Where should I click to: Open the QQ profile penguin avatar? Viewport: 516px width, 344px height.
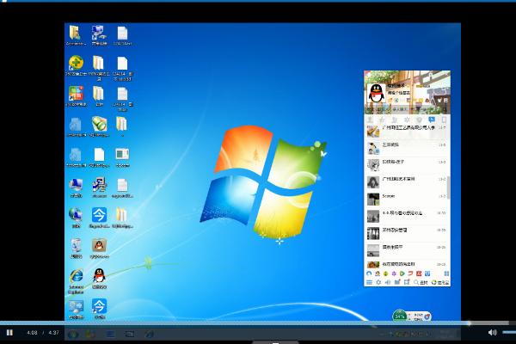tap(376, 93)
